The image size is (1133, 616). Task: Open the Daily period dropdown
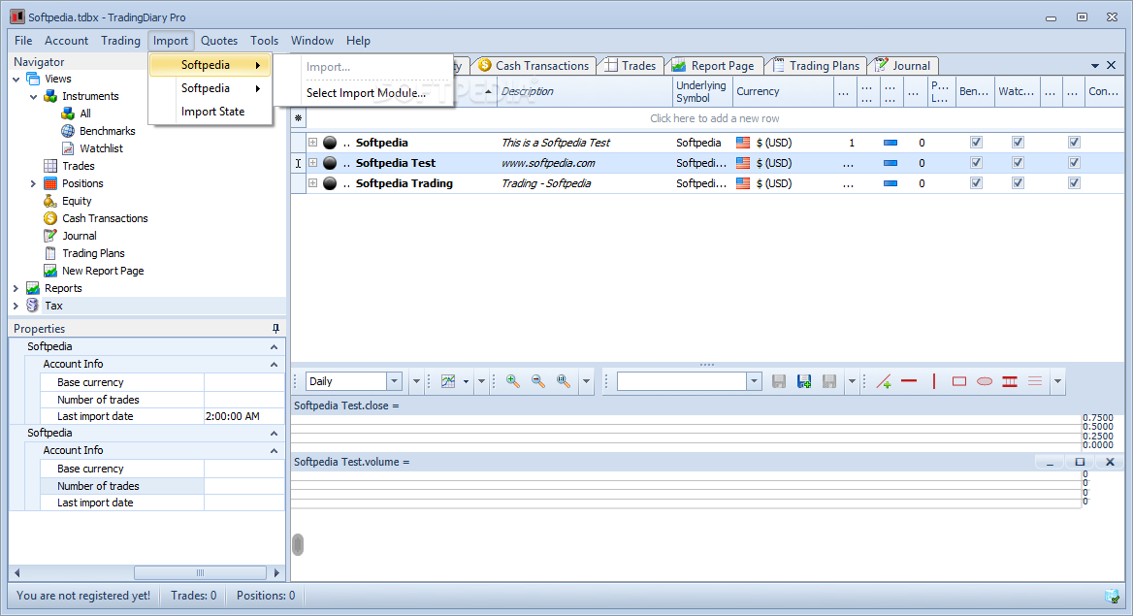pos(395,381)
